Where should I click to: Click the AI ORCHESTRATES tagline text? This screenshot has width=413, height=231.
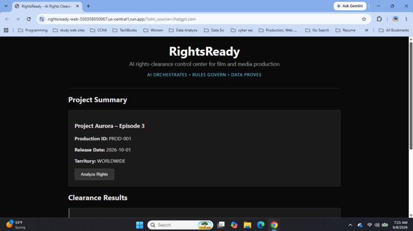point(167,75)
